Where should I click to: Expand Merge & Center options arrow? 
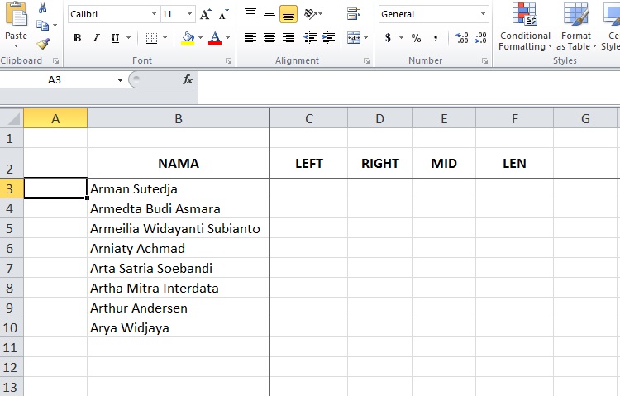365,38
